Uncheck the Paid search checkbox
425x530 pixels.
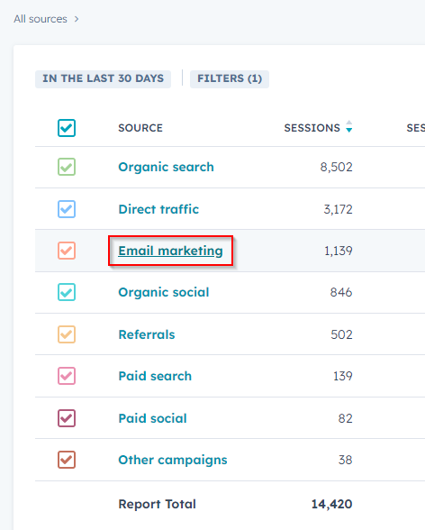point(67,376)
